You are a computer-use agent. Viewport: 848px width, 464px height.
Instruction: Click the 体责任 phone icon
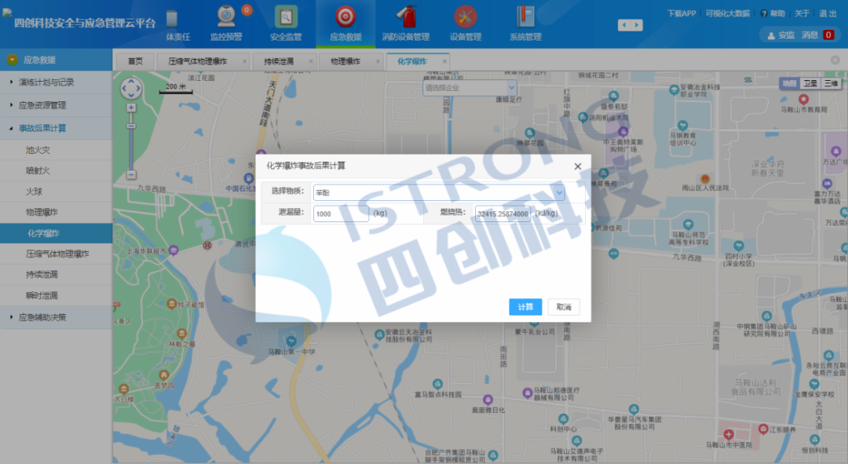pyautogui.click(x=172, y=18)
